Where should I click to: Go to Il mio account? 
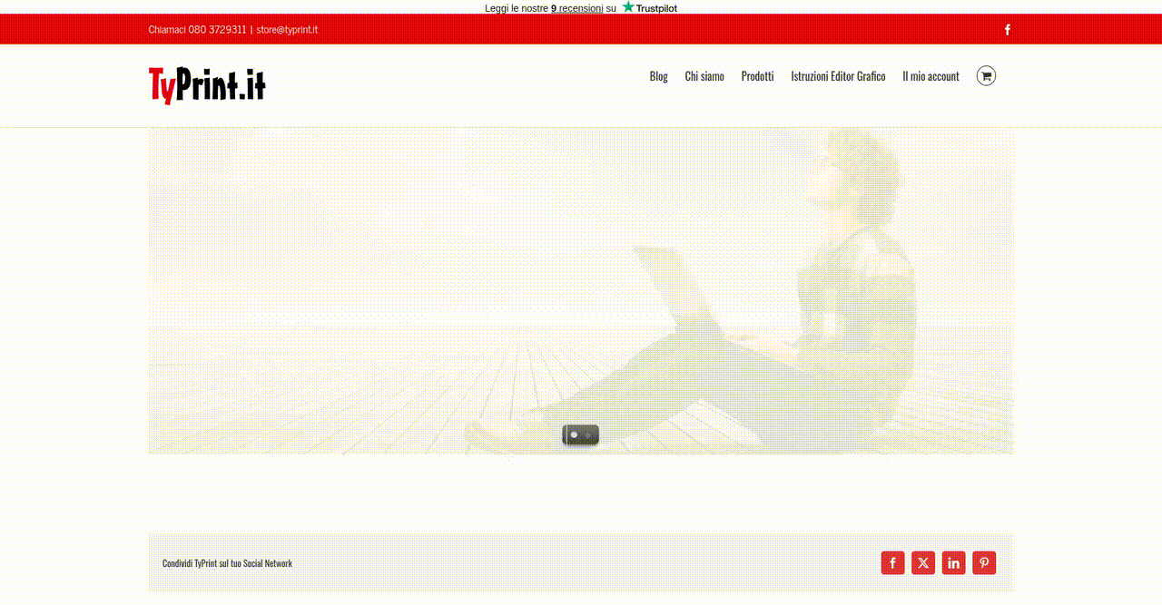[x=931, y=76]
